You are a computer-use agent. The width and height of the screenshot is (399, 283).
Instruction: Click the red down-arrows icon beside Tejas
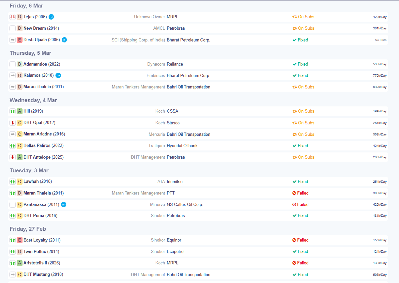(x=13, y=17)
